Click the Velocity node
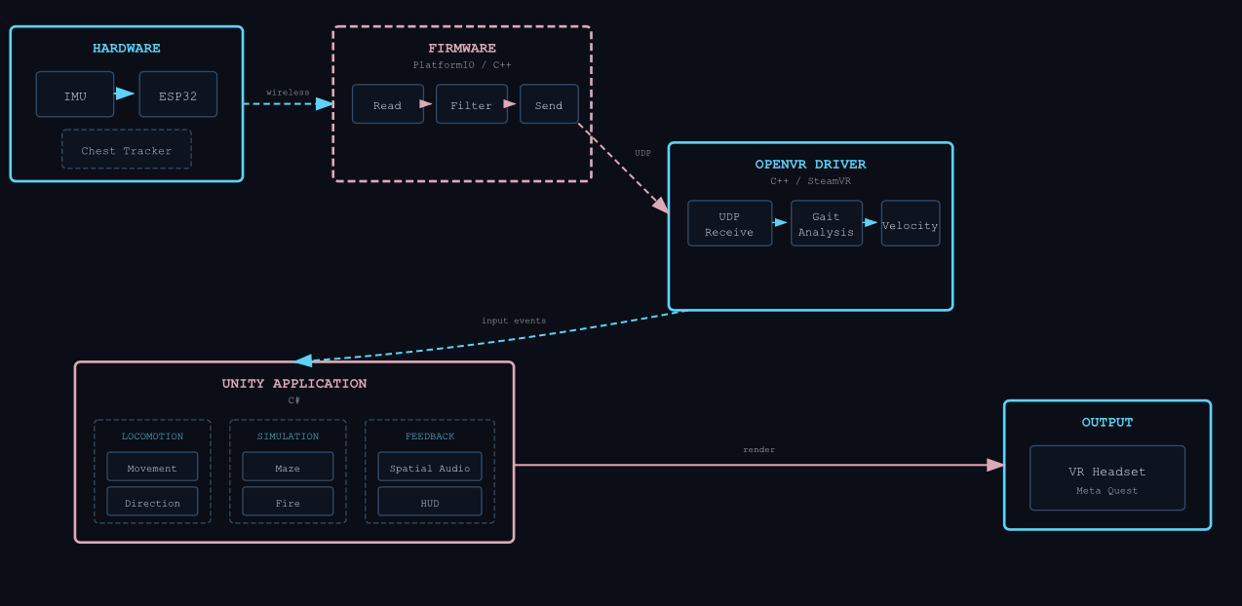Viewport: 1242px width, 606px height. tap(911, 224)
